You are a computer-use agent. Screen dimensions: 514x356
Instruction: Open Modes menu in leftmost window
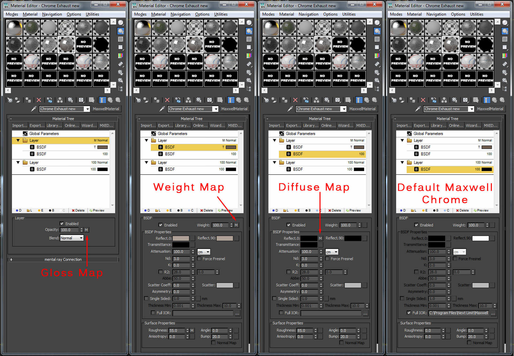pos(12,14)
